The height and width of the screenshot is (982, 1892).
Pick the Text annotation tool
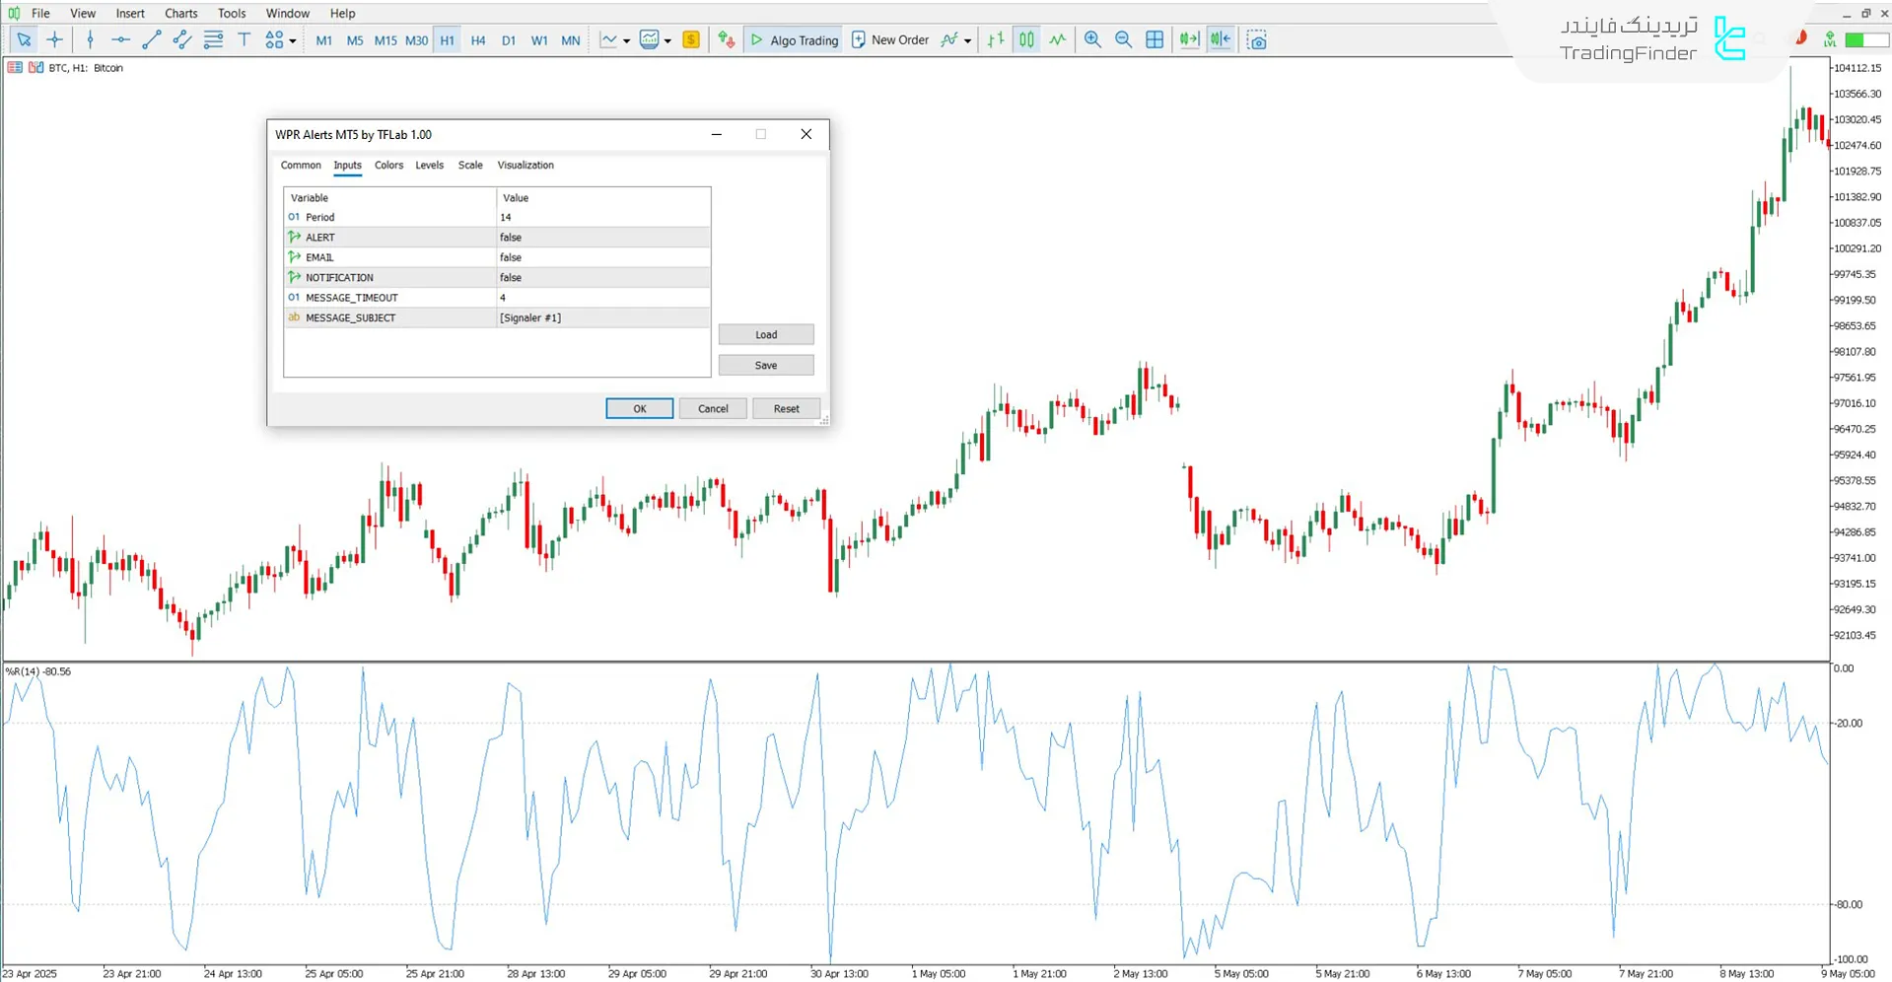[x=244, y=39]
